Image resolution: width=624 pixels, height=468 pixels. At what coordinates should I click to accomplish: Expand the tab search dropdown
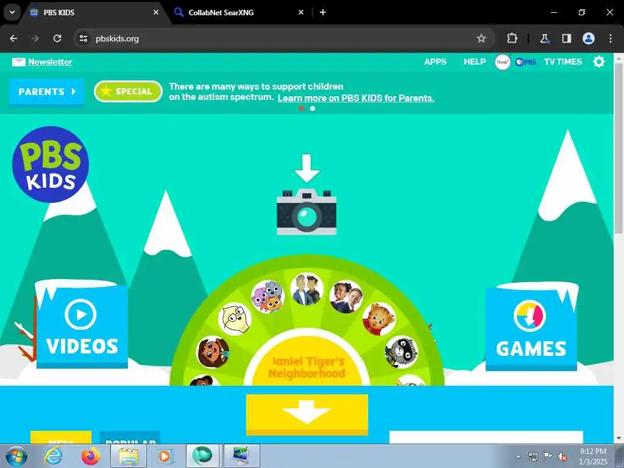12,12
